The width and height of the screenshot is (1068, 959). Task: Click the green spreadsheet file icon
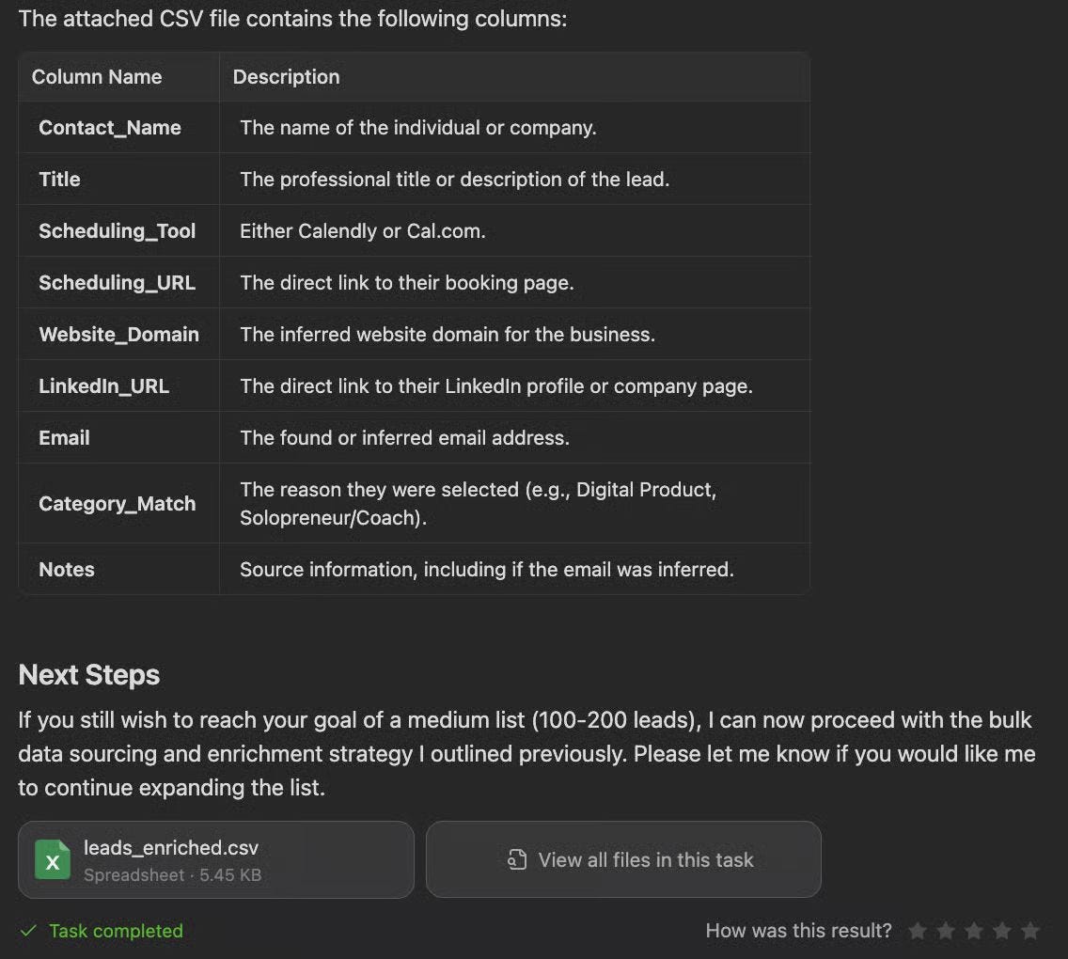tap(53, 859)
